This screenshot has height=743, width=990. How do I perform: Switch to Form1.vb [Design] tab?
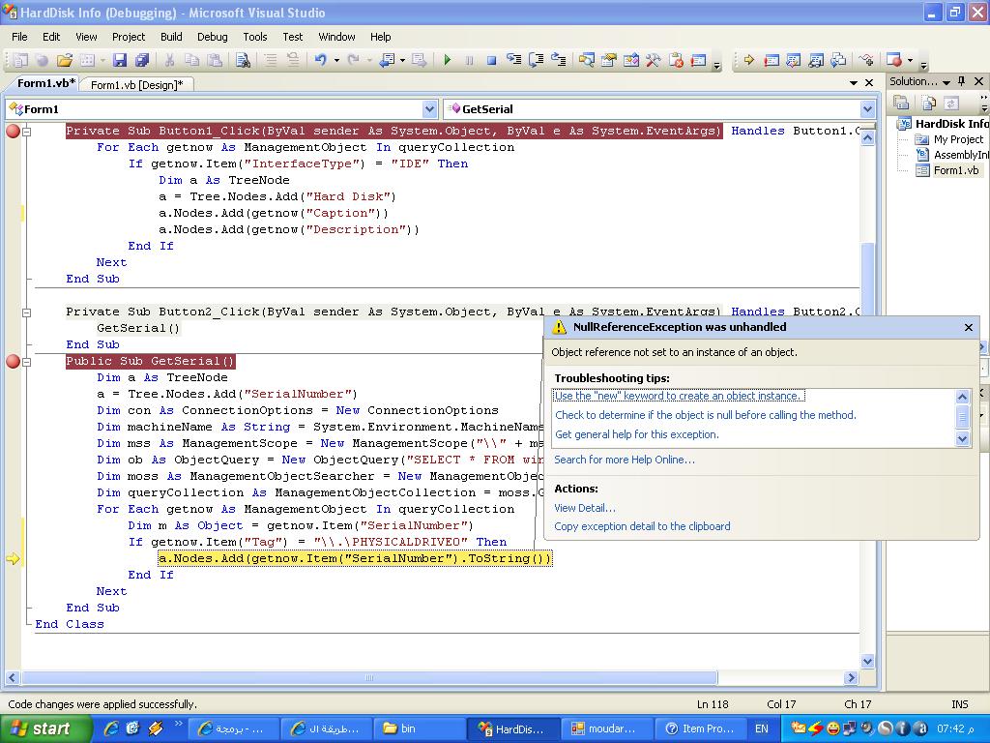[x=136, y=85]
